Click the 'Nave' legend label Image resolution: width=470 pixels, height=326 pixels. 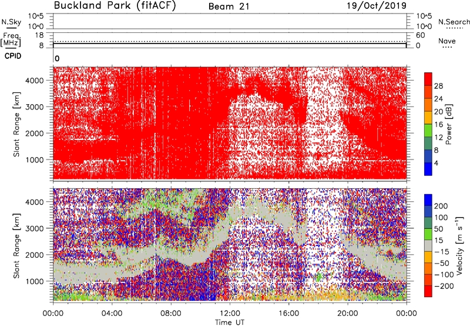click(447, 41)
